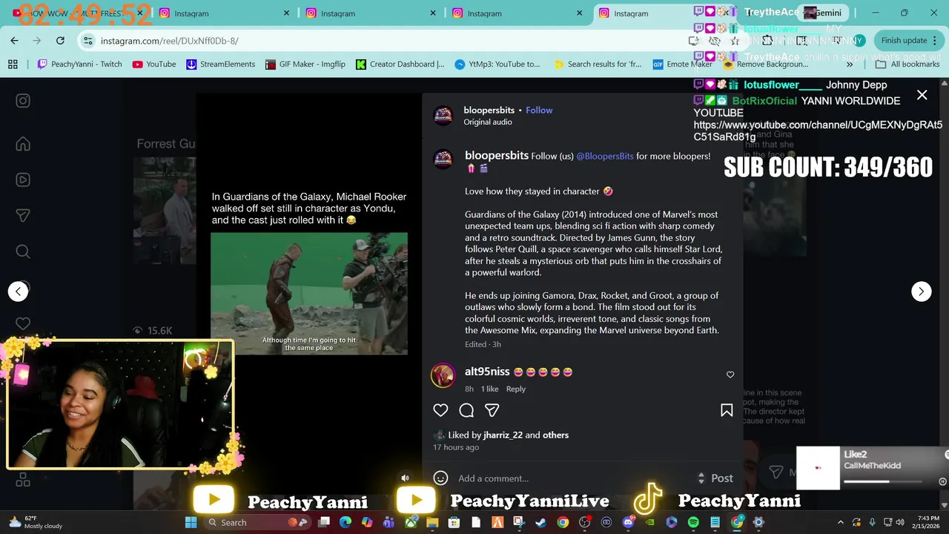Open the Chrome apps grid shortcut
This screenshot has height=534, width=949.
point(13,65)
